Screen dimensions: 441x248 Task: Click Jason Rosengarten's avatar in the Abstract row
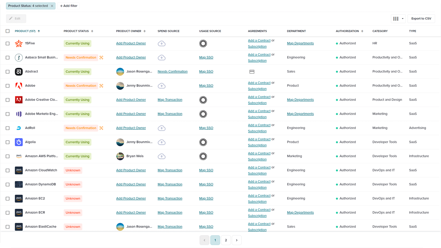[x=120, y=72]
